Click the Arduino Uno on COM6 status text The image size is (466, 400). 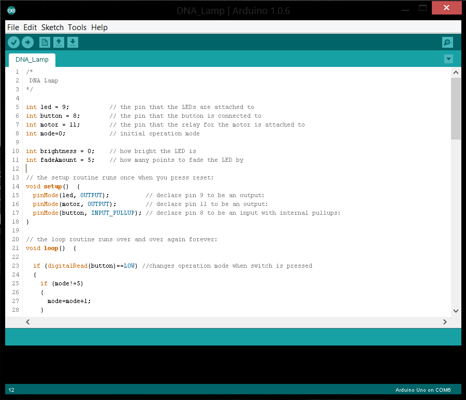click(x=425, y=390)
